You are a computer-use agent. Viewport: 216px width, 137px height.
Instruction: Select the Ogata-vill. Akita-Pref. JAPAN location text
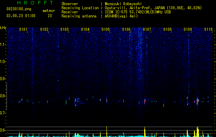pyautogui.click(x=153, y=8)
